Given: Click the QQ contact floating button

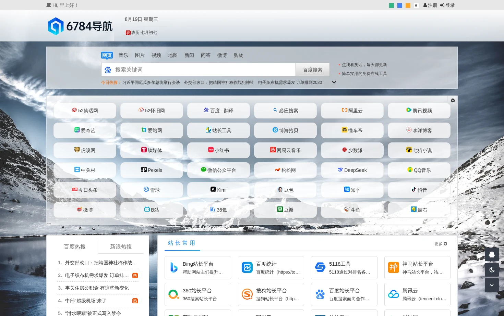Looking at the screenshot, I should click(x=492, y=254).
